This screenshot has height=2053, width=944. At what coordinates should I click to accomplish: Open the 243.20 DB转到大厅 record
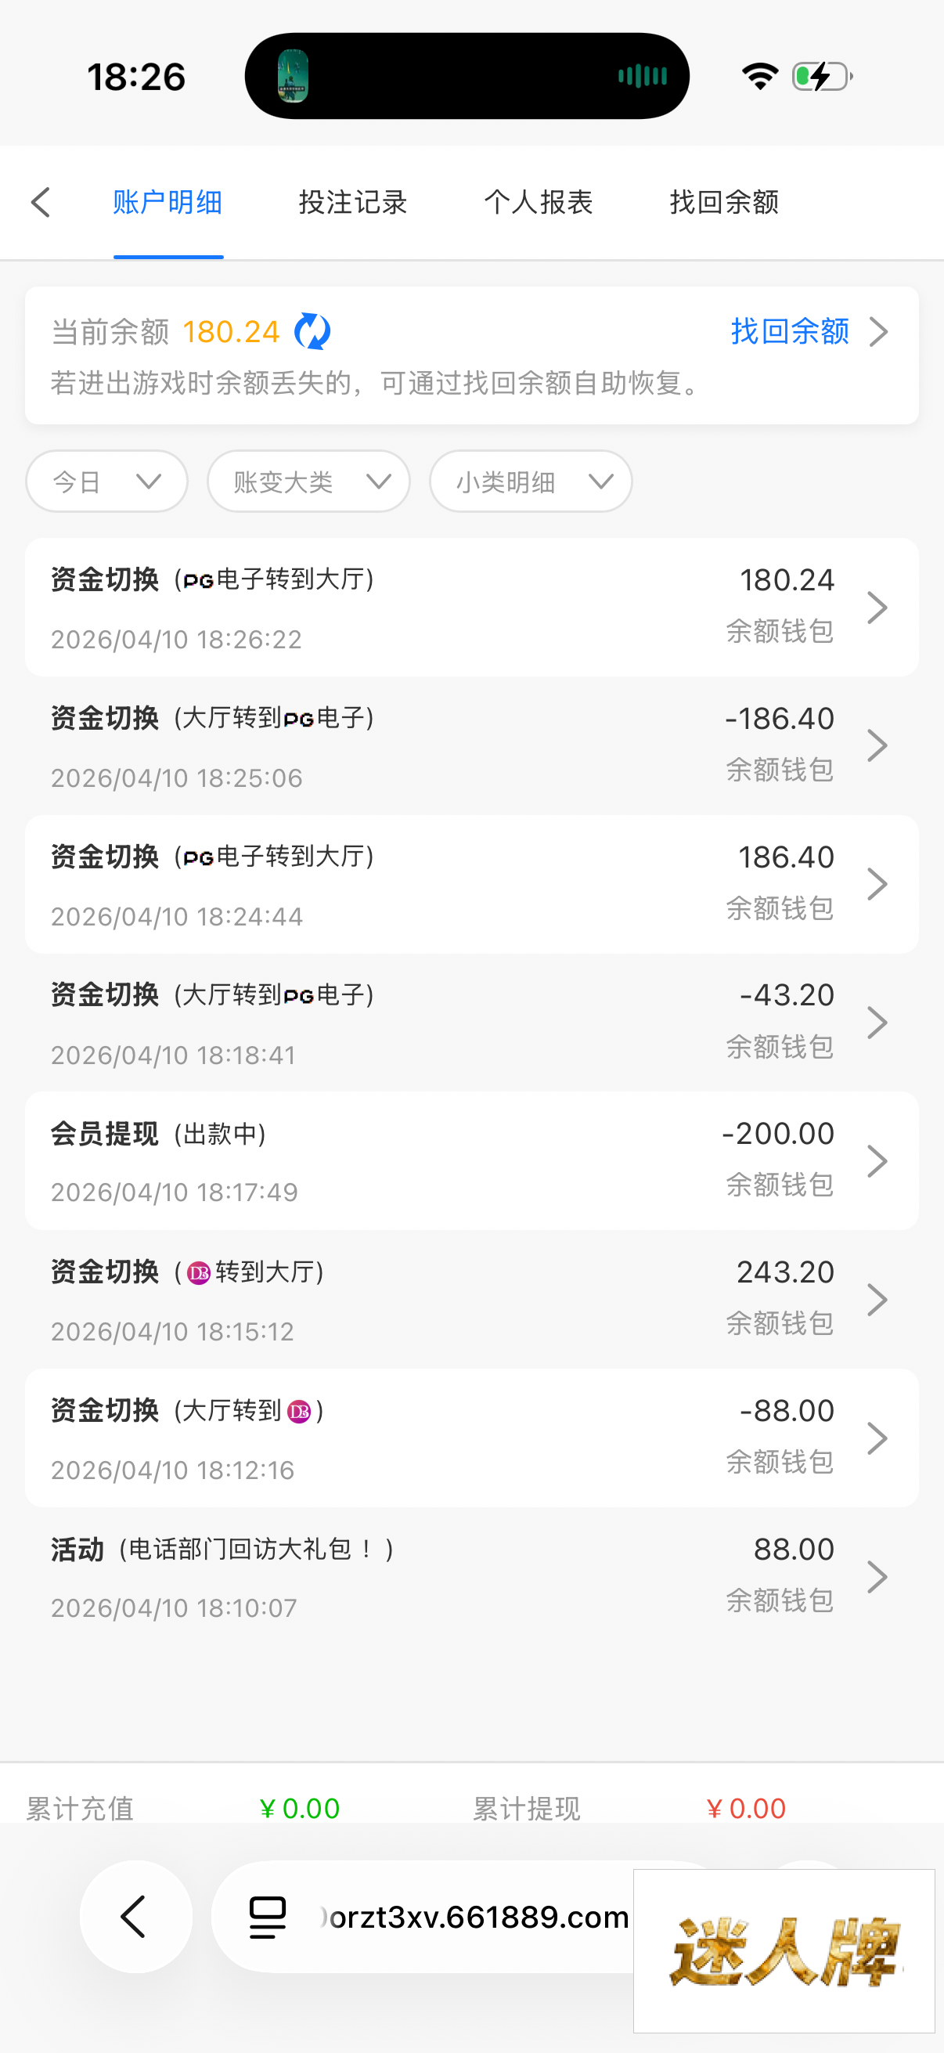click(398, 1300)
